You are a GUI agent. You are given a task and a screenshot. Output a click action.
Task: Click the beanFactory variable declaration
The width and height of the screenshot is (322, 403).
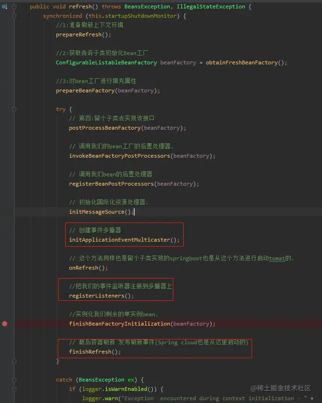178,63
